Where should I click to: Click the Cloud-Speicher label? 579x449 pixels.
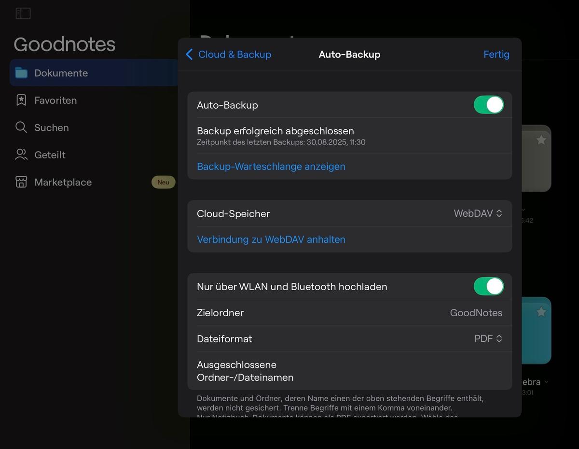tap(234, 213)
